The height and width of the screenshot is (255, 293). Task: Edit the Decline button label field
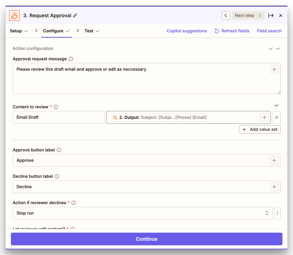pos(146,187)
